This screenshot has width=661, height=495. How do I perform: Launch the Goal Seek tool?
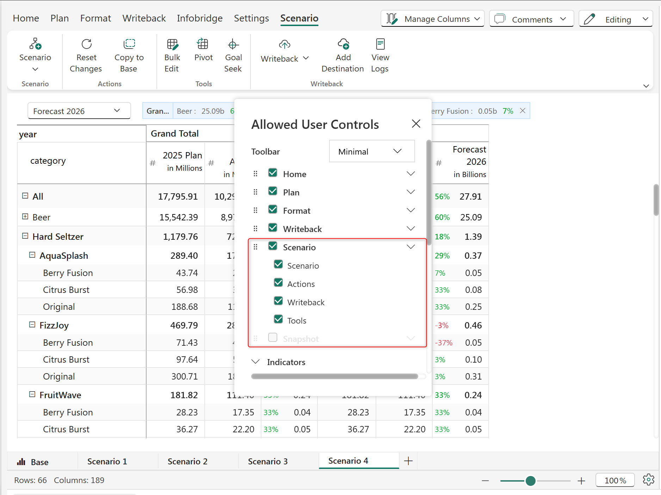233,44
